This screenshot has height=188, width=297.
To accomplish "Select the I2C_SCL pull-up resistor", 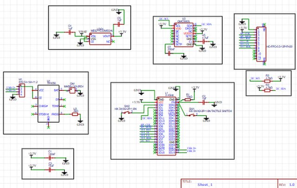I will tap(267, 81).
